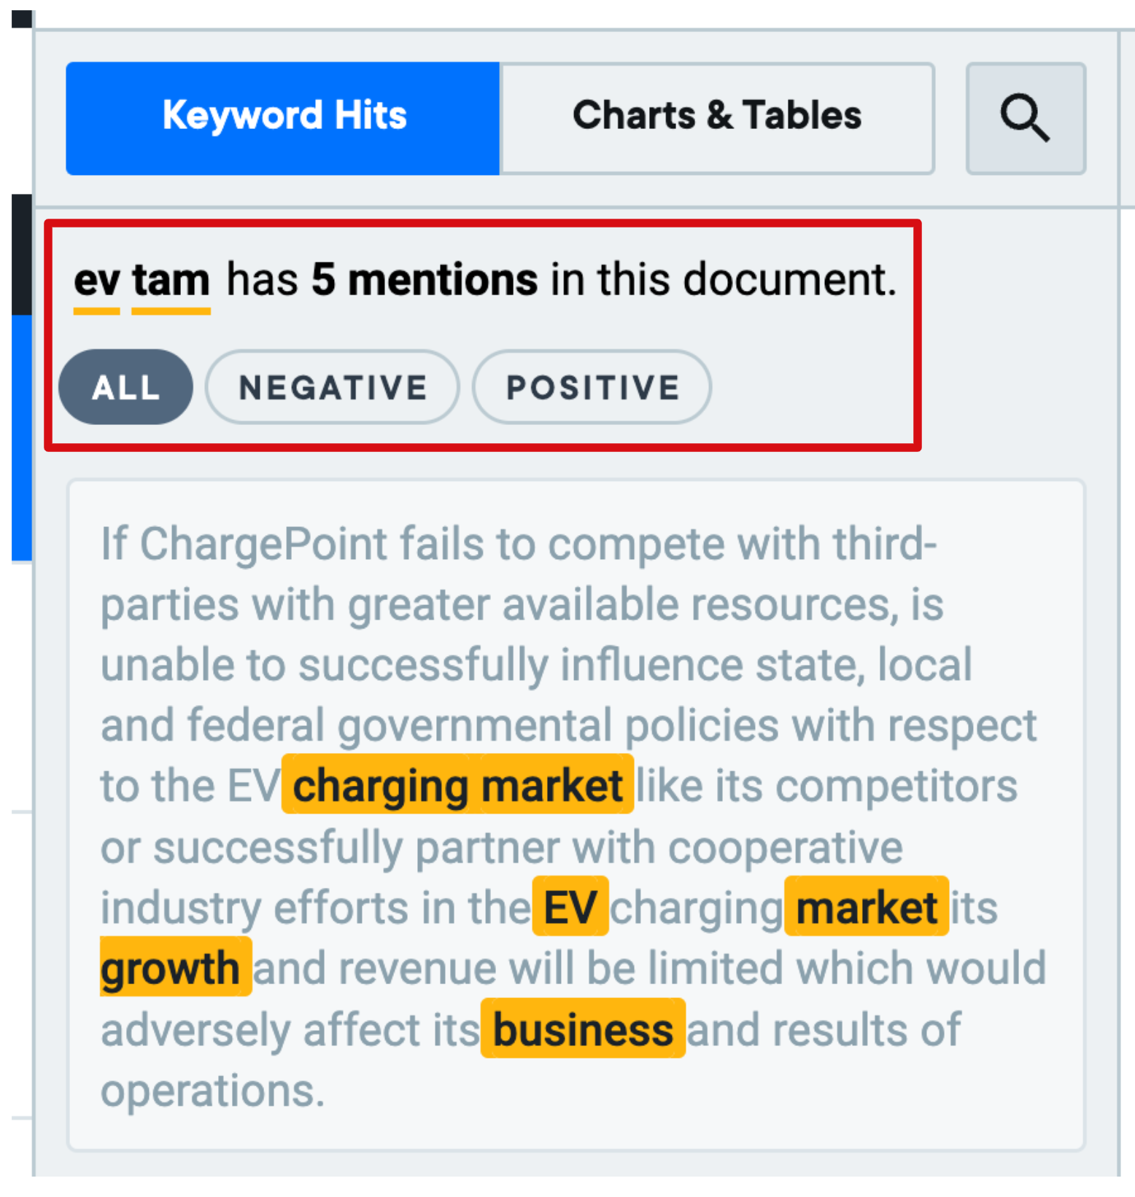Filter mentions by POSITIVE sentiment
Screen dimensions: 1135x1197
click(x=592, y=387)
